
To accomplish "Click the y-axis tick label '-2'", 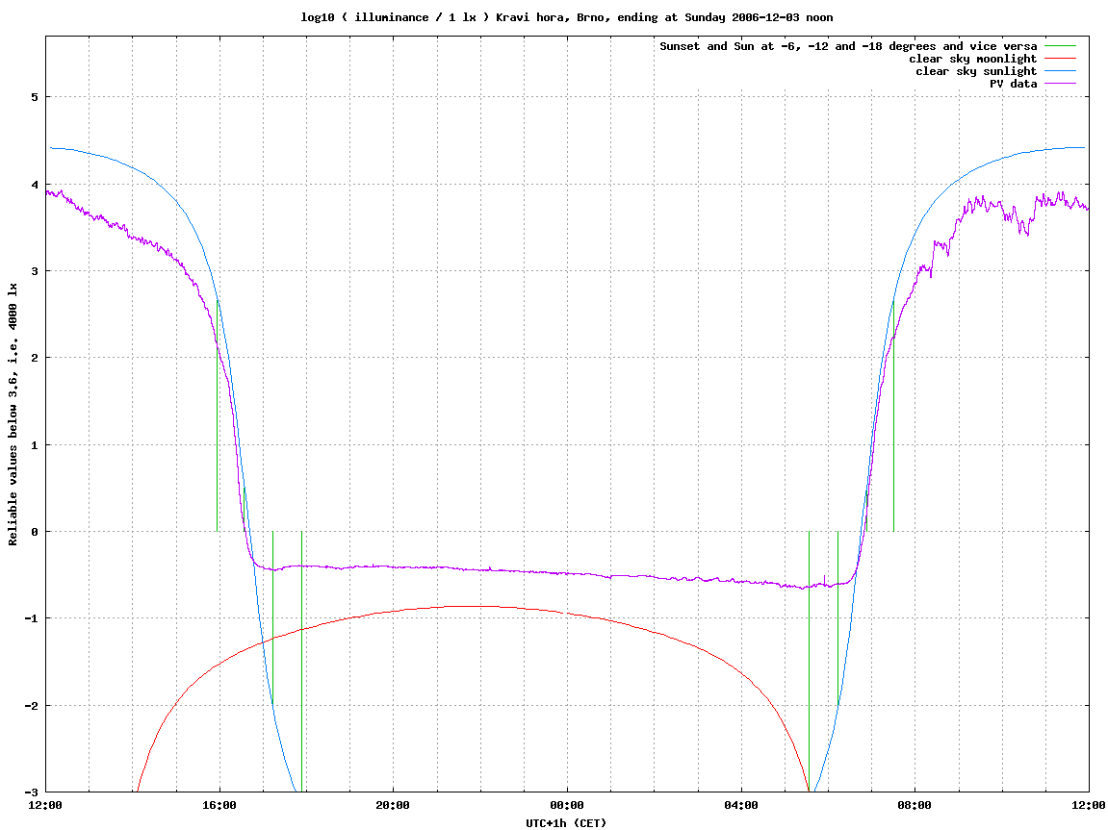I will click(x=32, y=705).
